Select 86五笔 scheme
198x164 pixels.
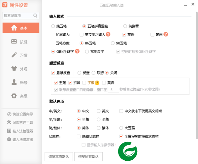(82, 43)
